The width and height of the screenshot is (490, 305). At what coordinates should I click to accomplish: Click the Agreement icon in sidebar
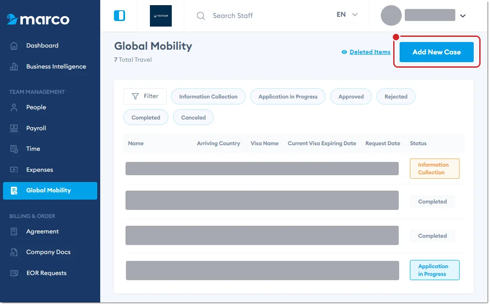tap(14, 232)
